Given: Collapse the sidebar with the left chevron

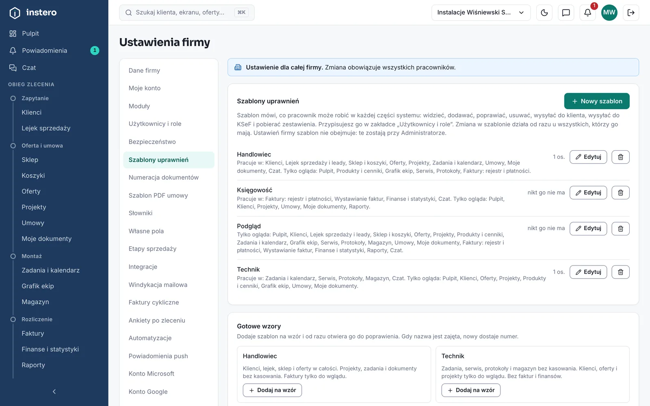Looking at the screenshot, I should (54, 391).
